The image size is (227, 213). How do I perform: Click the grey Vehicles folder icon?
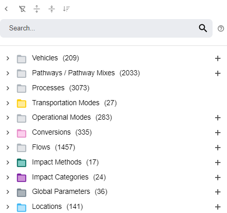coord(22,59)
